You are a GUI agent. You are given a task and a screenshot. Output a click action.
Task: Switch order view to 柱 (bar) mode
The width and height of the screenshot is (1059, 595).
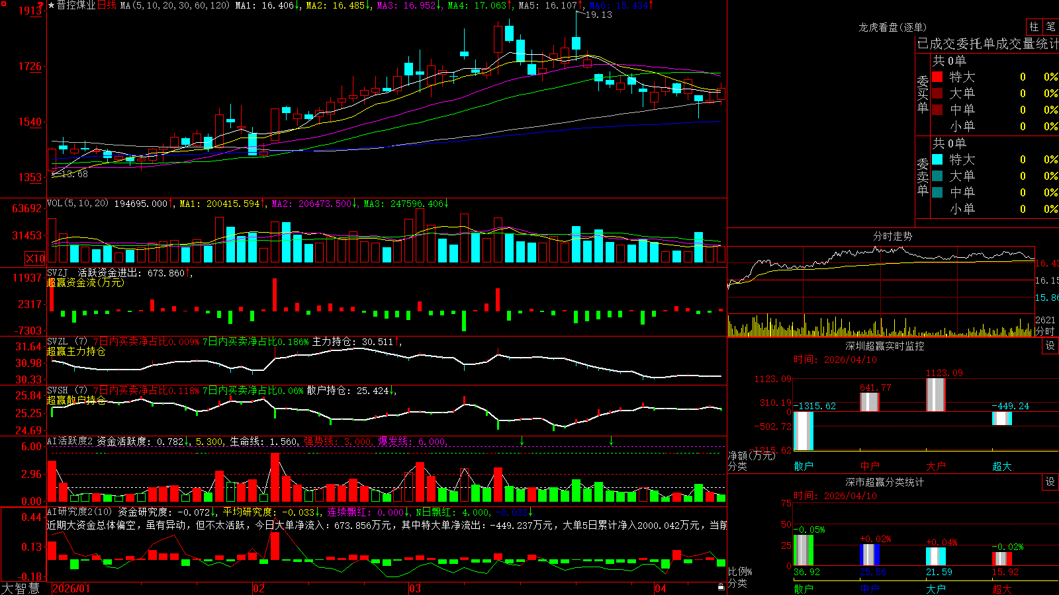[x=1034, y=26]
